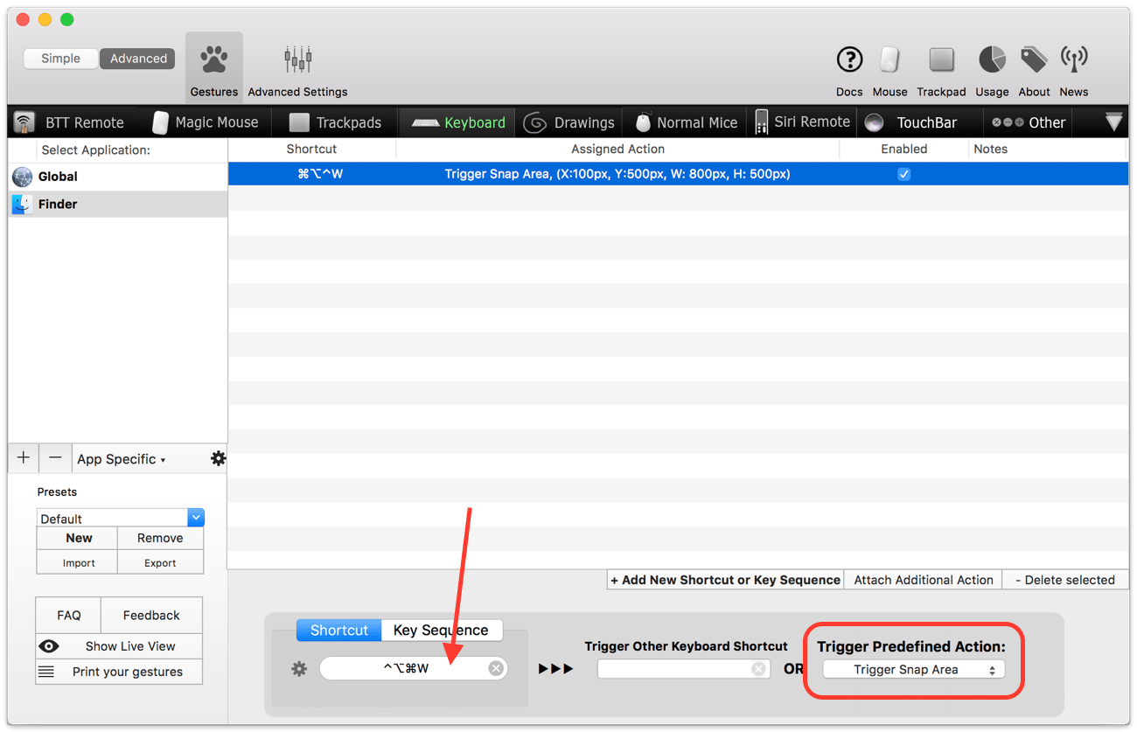This screenshot has width=1137, height=732.
Task: Switch to Simple mode
Action: pos(60,59)
